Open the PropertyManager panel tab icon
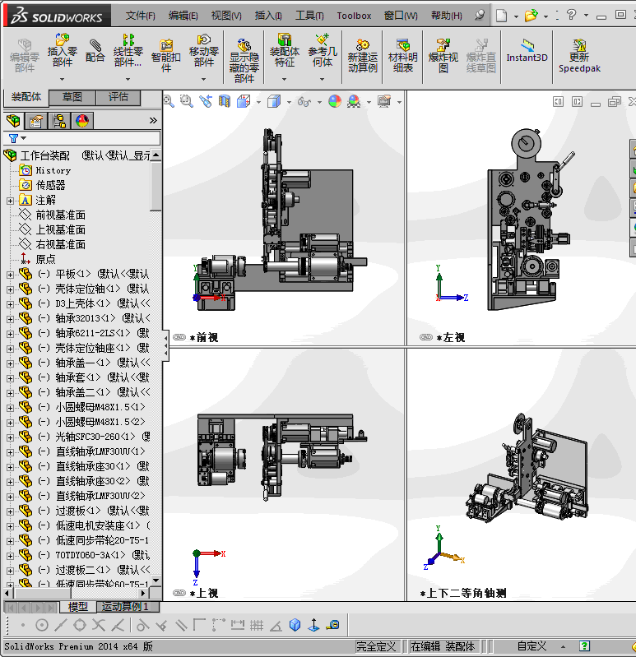 pos(35,121)
